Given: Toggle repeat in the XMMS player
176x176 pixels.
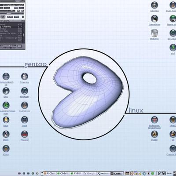Looking at the screenshot, I should 16,17.
